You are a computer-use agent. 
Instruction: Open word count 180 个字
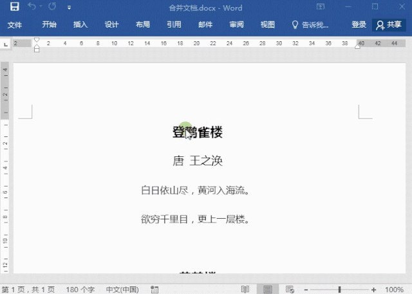point(80,289)
